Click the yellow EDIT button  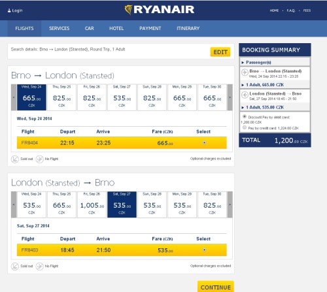[220, 52]
